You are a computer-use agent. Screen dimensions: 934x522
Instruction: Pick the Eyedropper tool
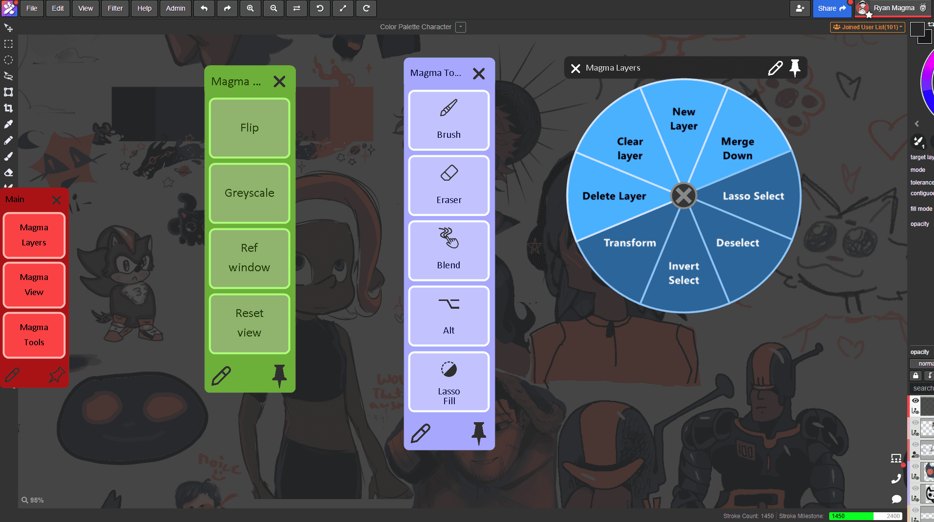click(x=8, y=124)
